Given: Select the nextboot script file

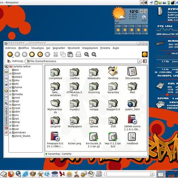Looking at the screenshot, I should point(132,138).
